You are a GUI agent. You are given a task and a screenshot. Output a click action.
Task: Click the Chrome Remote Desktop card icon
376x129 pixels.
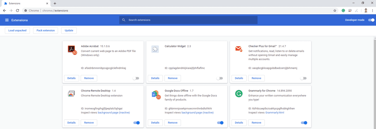pos(71,94)
